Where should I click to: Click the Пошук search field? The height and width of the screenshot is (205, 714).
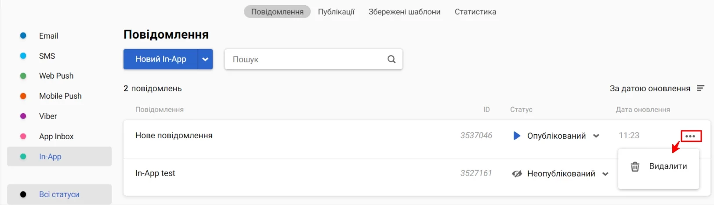(313, 59)
